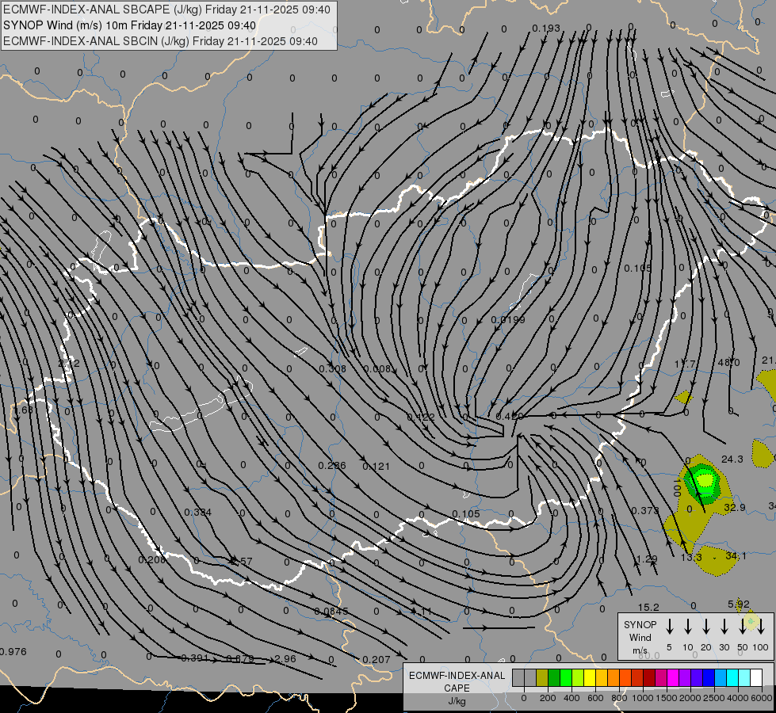Click the 5.92 value on the map
Viewport: 776px width, 713px height.
point(739,604)
